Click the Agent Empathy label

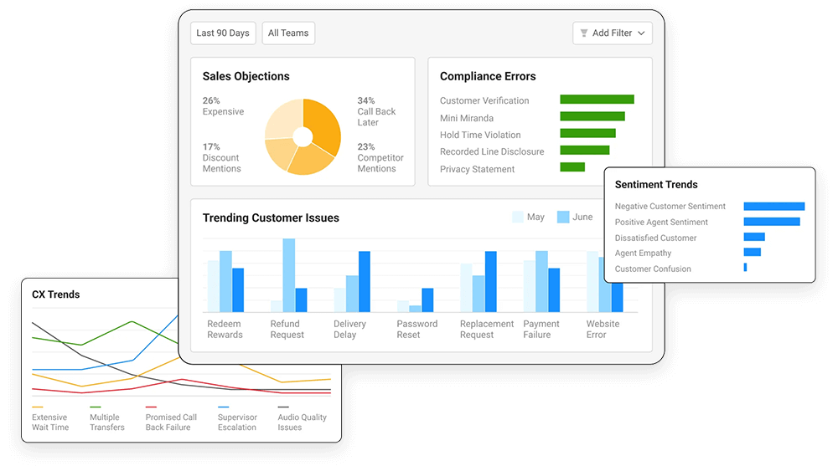643,253
